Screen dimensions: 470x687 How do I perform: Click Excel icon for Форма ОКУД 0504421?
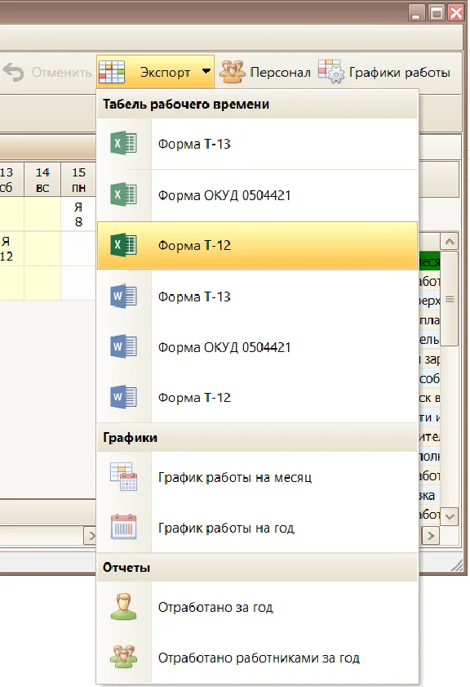pos(123,194)
